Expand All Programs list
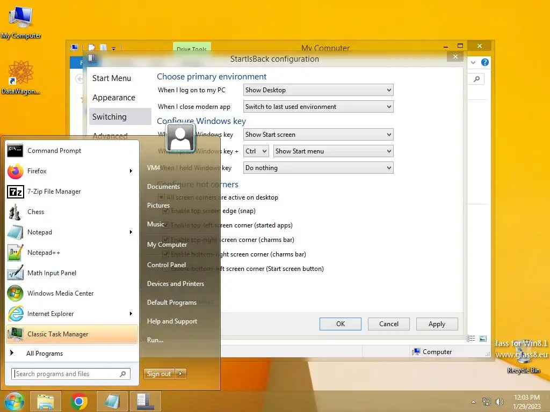Image resolution: width=550 pixels, height=412 pixels. pos(72,354)
